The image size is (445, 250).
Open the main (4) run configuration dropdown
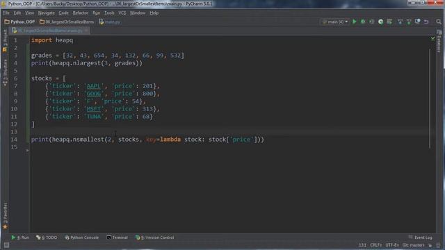pos(335,22)
